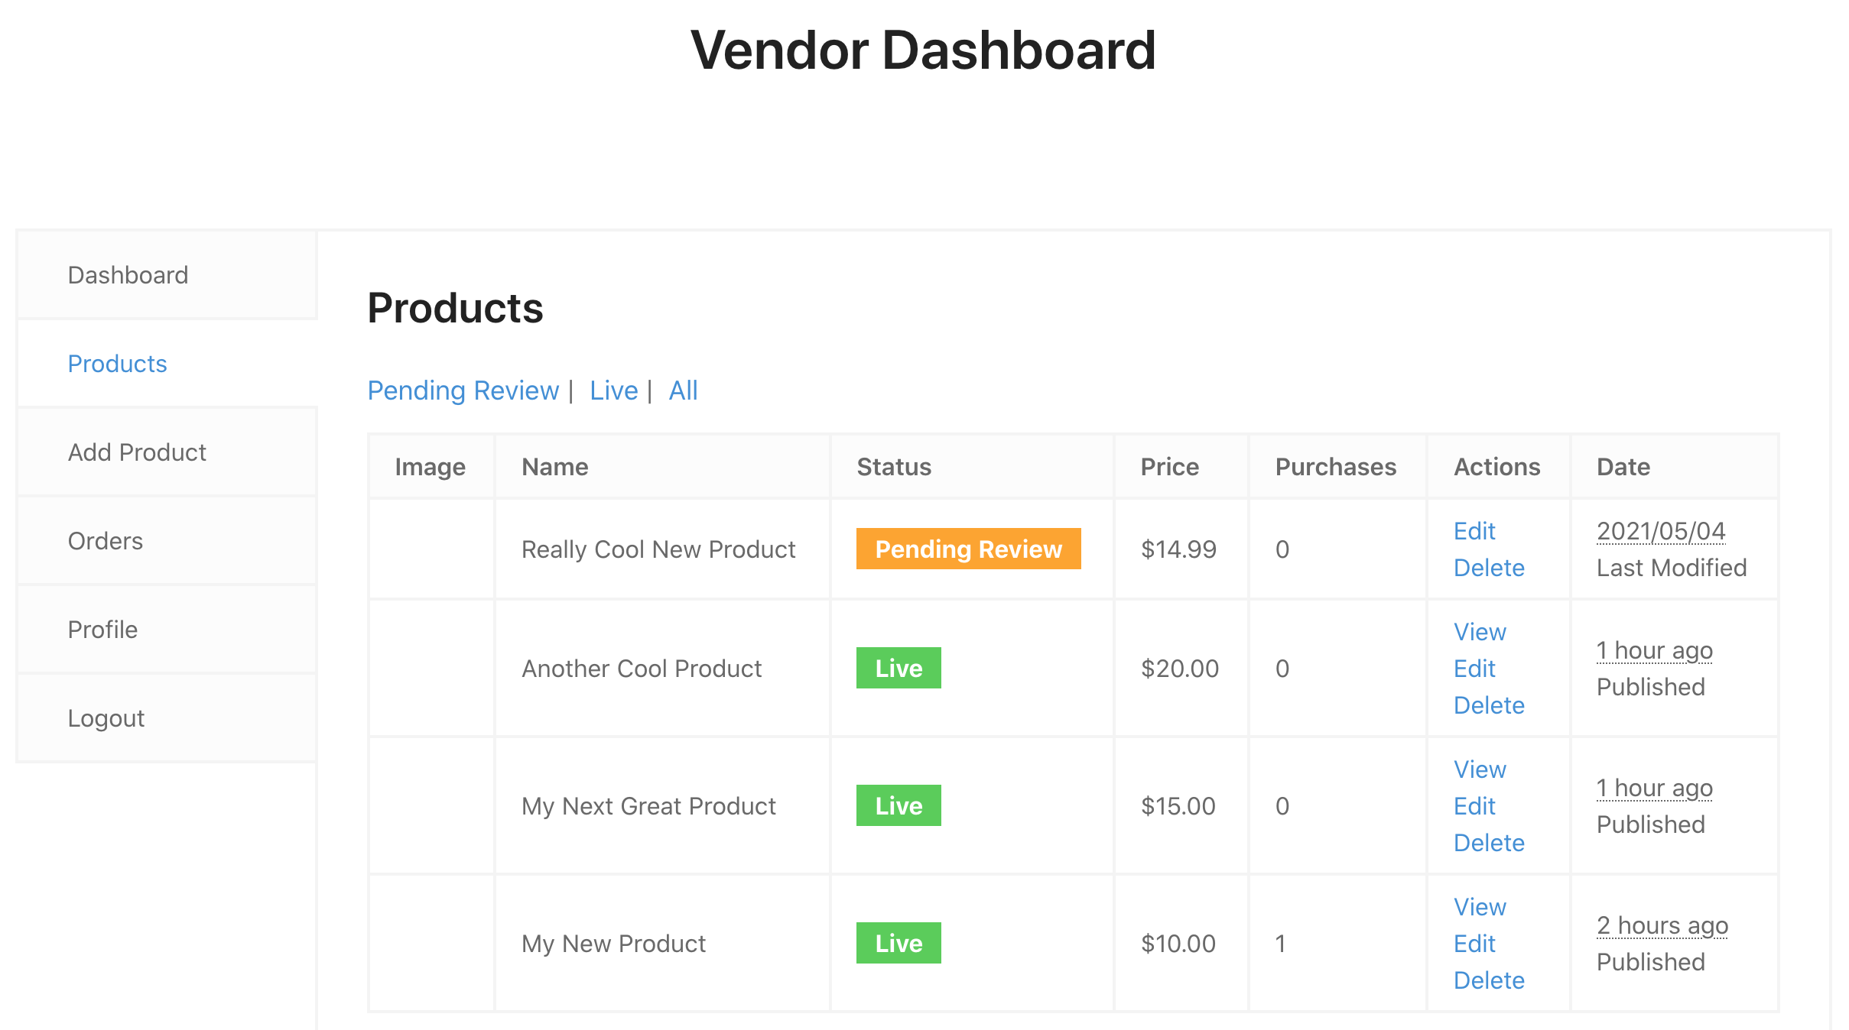Filter products by Pending Review link
The width and height of the screenshot is (1849, 1030).
[x=463, y=390]
